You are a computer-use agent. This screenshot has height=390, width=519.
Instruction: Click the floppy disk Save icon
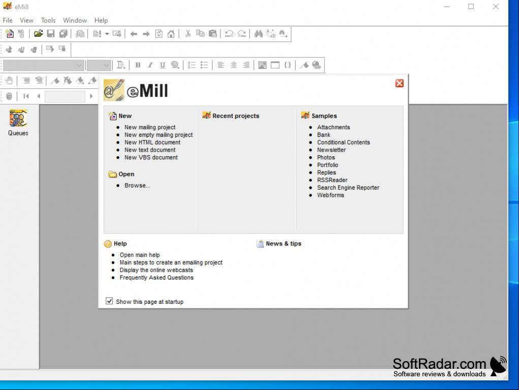click(x=51, y=33)
